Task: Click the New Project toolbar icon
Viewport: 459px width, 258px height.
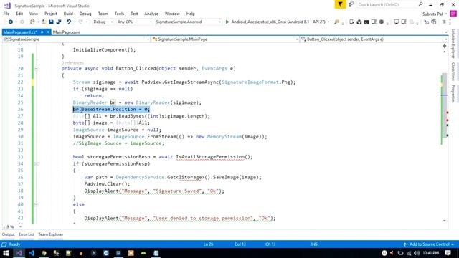Action: click(x=32, y=22)
